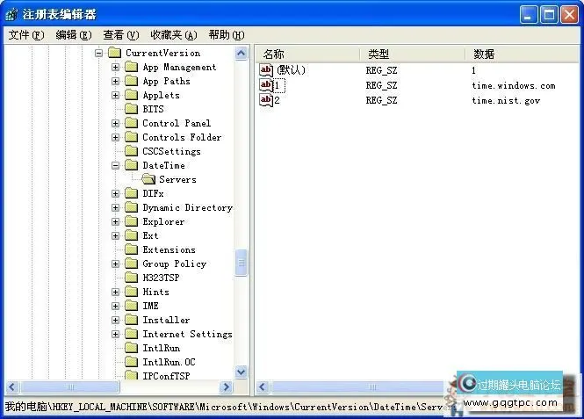Click the time.windows.com data cell
Screen dimensions: 584x419
coord(514,86)
